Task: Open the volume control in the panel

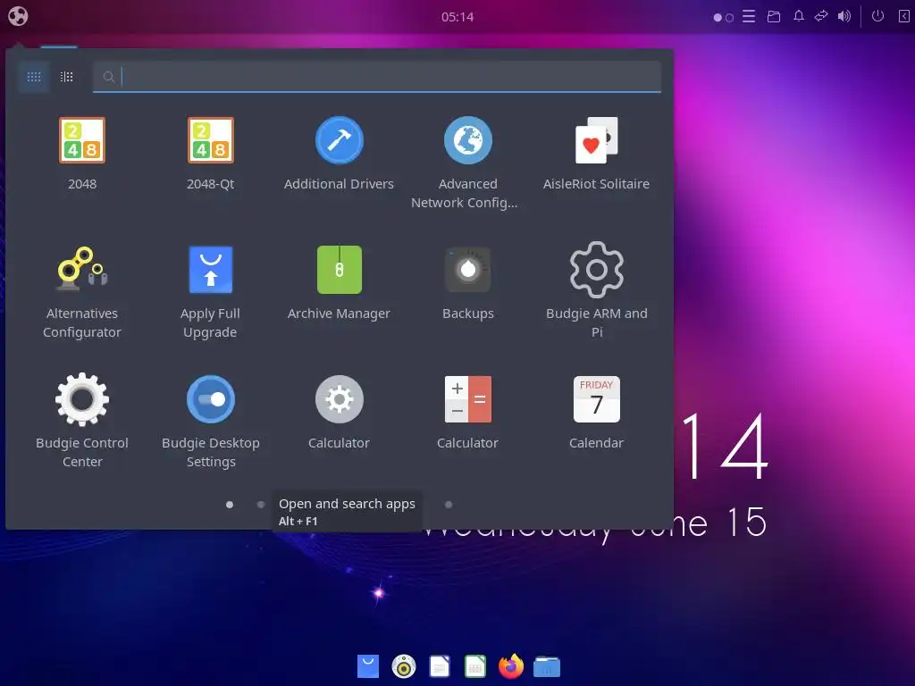Action: [844, 16]
